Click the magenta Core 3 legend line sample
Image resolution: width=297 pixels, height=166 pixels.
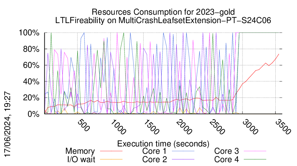pos(255,151)
